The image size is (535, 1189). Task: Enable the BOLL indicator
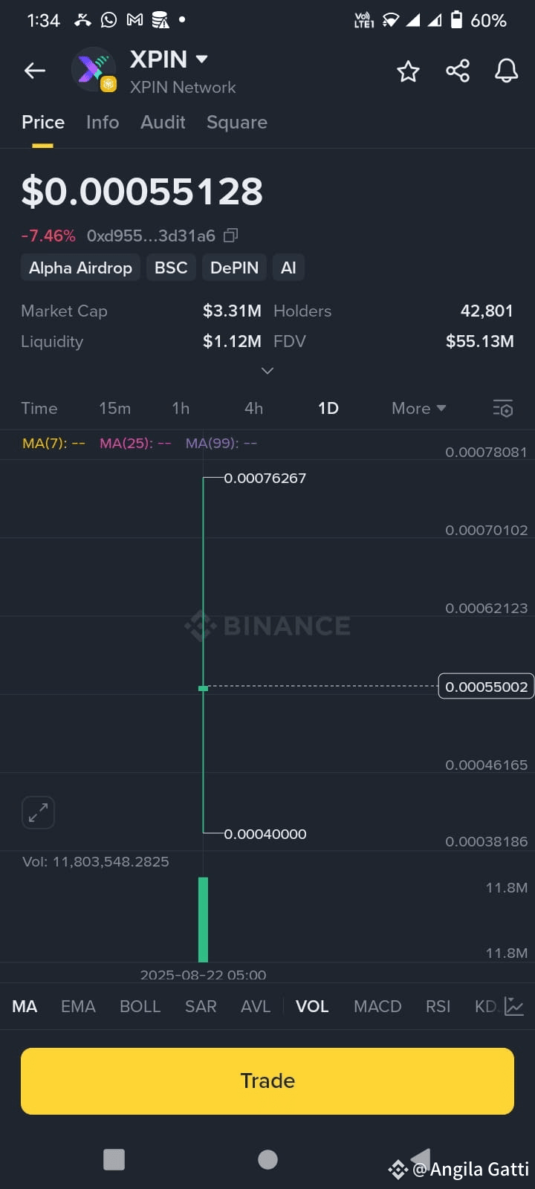(140, 1006)
